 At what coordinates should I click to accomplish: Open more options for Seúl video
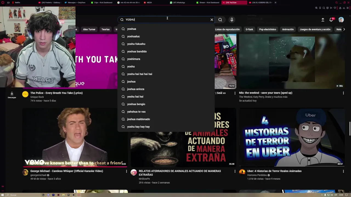pyautogui.click(x=235, y=93)
